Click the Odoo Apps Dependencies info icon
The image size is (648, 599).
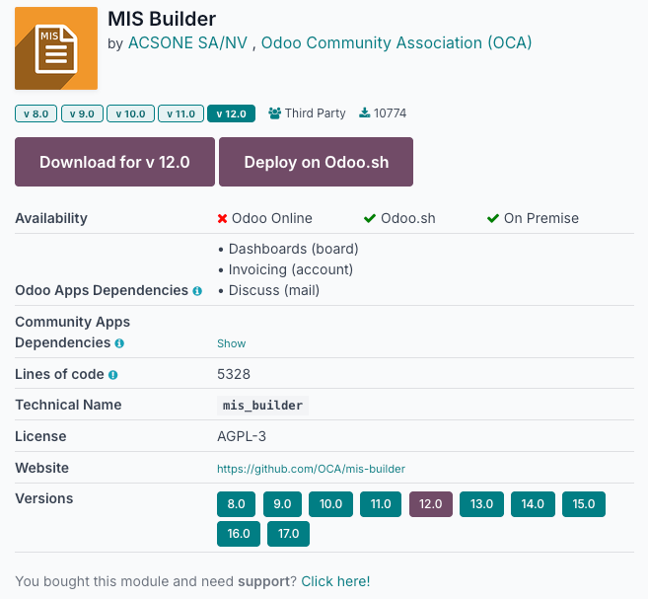tap(197, 291)
